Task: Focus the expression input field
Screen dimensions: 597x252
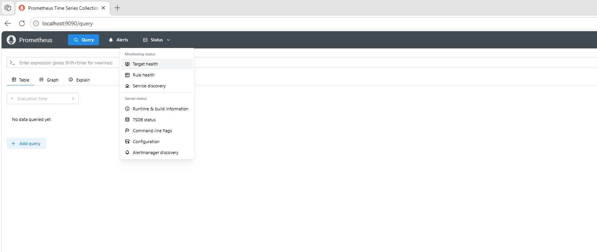Action: (301, 62)
